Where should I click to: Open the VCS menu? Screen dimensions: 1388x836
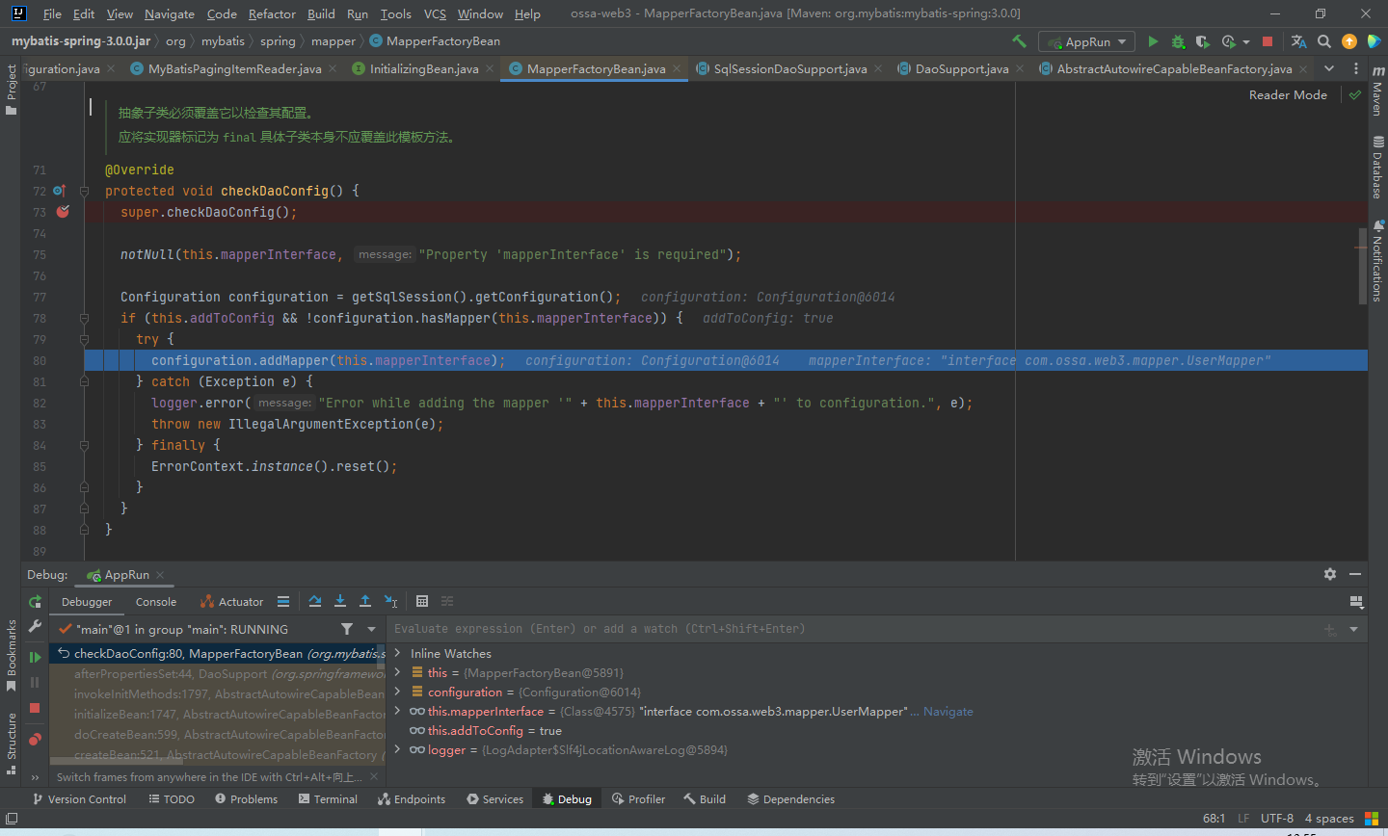(x=435, y=13)
